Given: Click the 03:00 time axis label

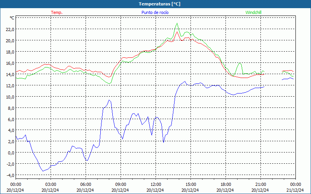Looking at the screenshot, I should tap(51, 184).
